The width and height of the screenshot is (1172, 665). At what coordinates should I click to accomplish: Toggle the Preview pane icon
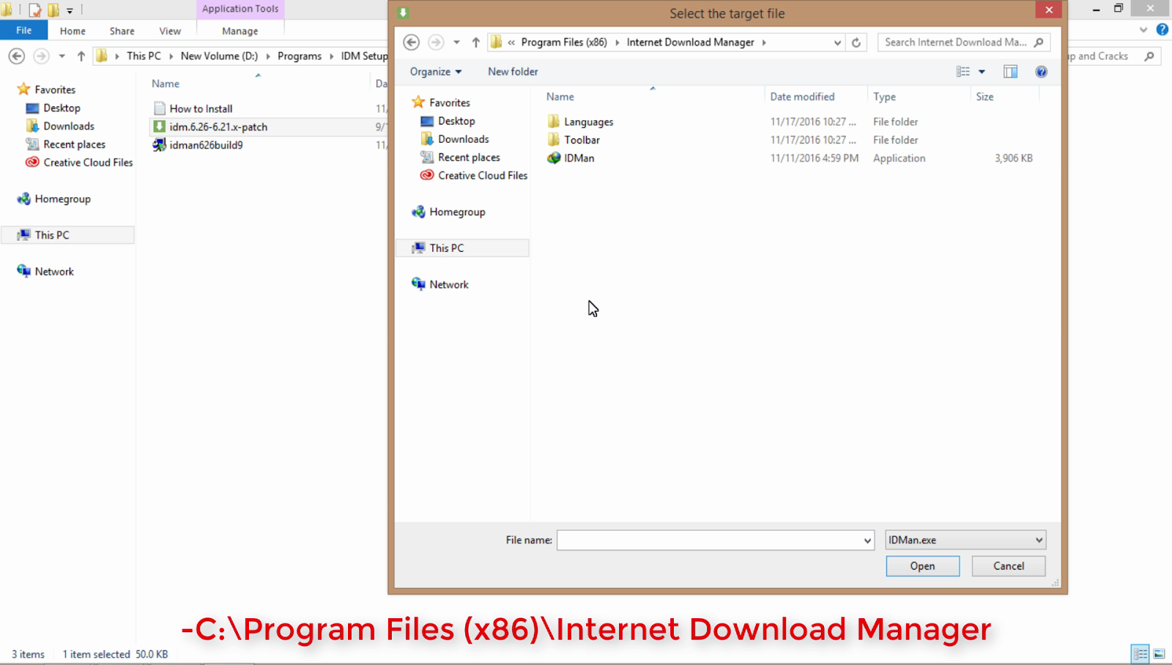click(x=1010, y=71)
